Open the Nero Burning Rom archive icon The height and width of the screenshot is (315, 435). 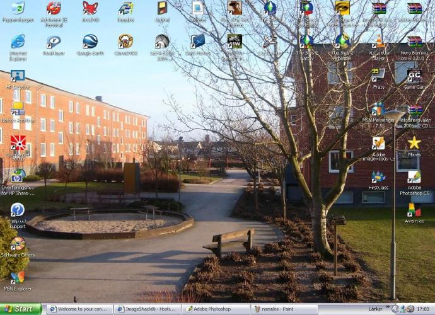pos(414,43)
